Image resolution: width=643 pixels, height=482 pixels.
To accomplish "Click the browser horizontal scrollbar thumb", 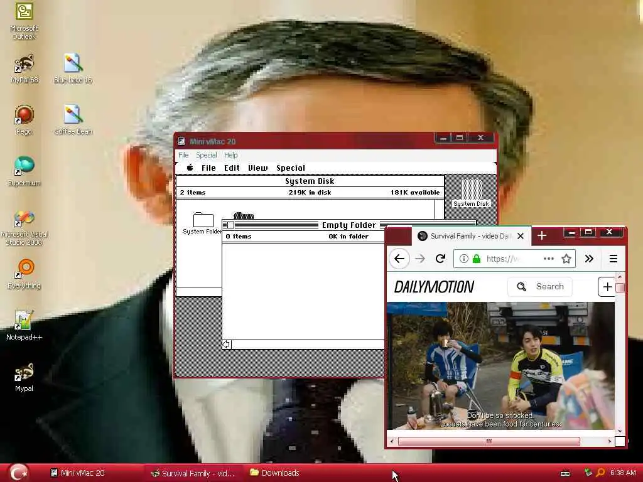I will [489, 441].
